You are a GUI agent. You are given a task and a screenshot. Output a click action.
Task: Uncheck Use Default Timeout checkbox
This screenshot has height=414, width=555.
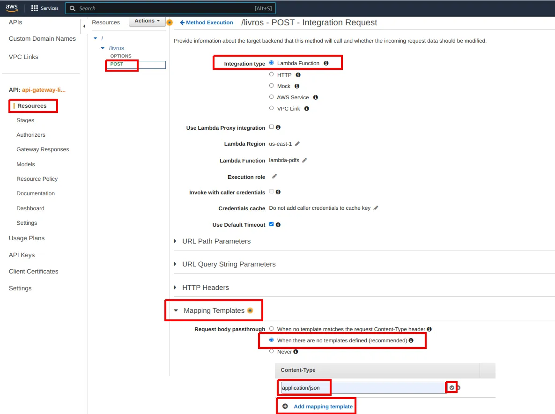pos(272,224)
